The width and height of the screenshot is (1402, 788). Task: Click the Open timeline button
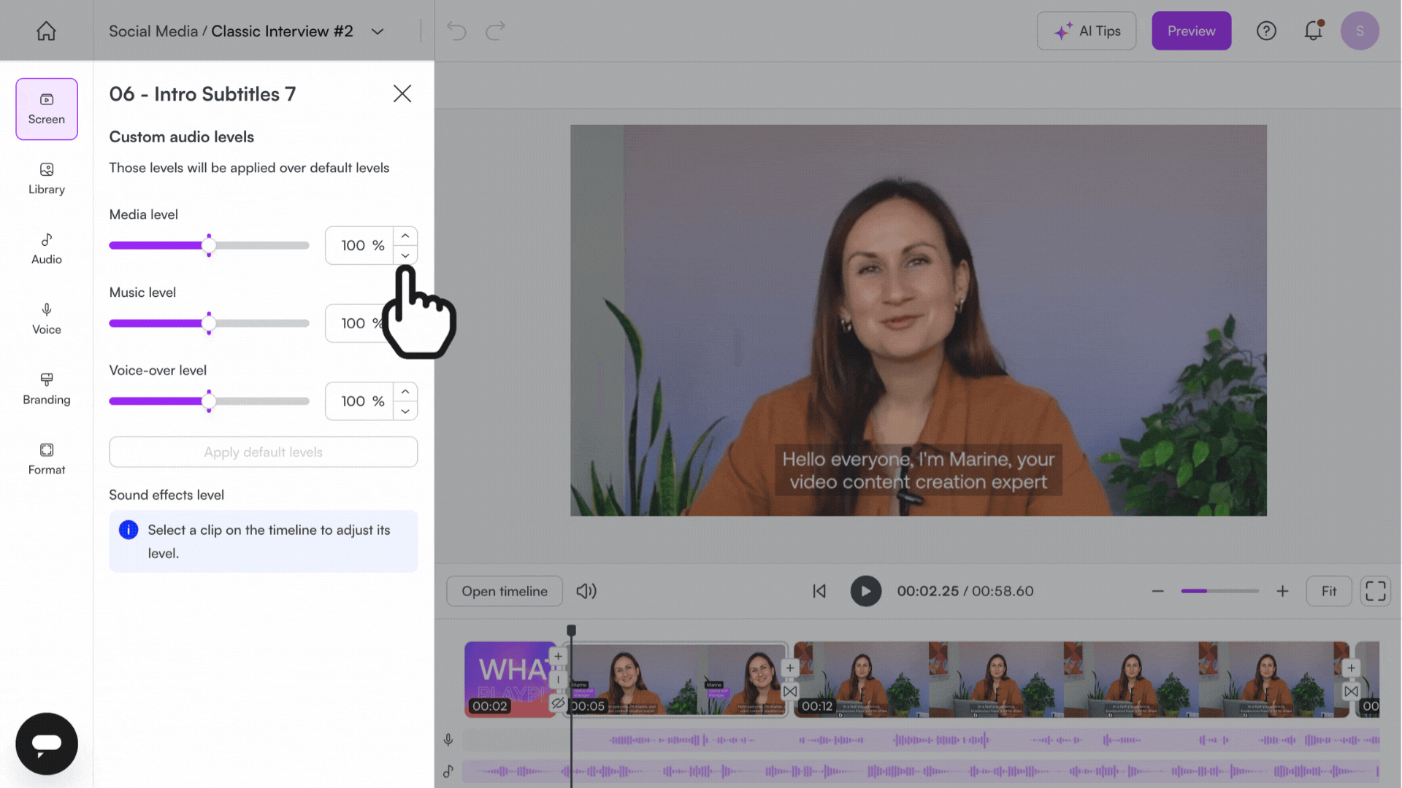[x=505, y=591]
